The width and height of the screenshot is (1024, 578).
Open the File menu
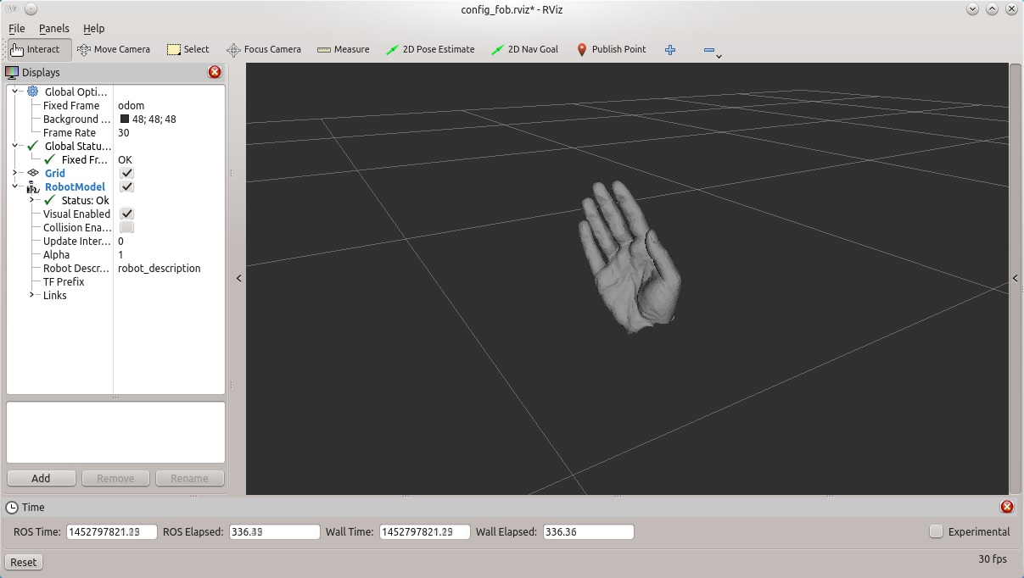click(17, 28)
